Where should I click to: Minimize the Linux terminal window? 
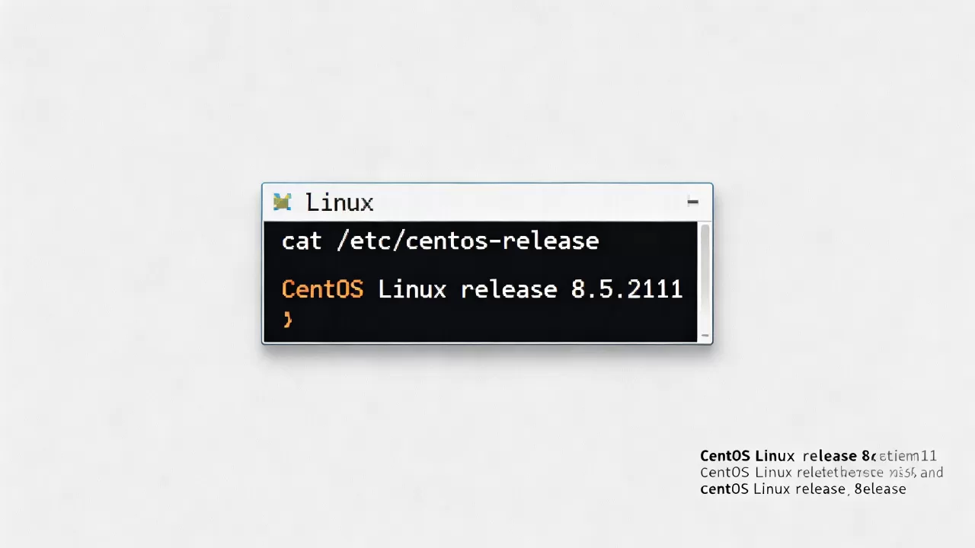pos(692,202)
